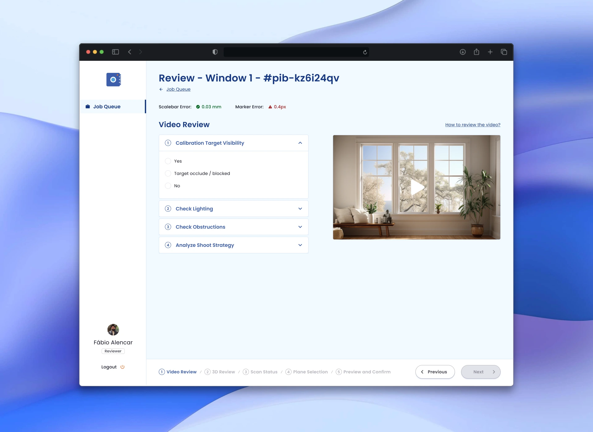Show tab overview icon
The image size is (593, 432).
coord(504,52)
